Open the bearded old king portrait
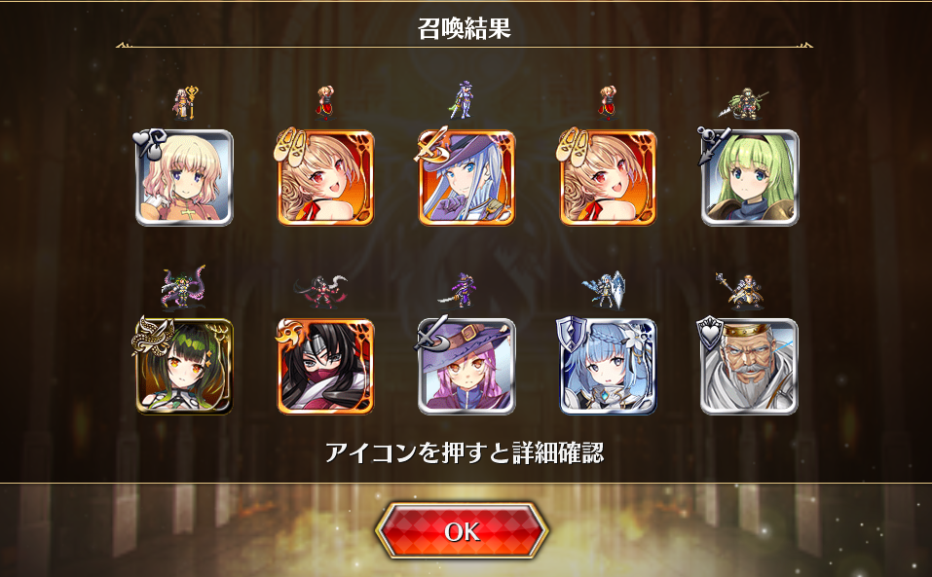The width and height of the screenshot is (932, 577). tap(750, 366)
